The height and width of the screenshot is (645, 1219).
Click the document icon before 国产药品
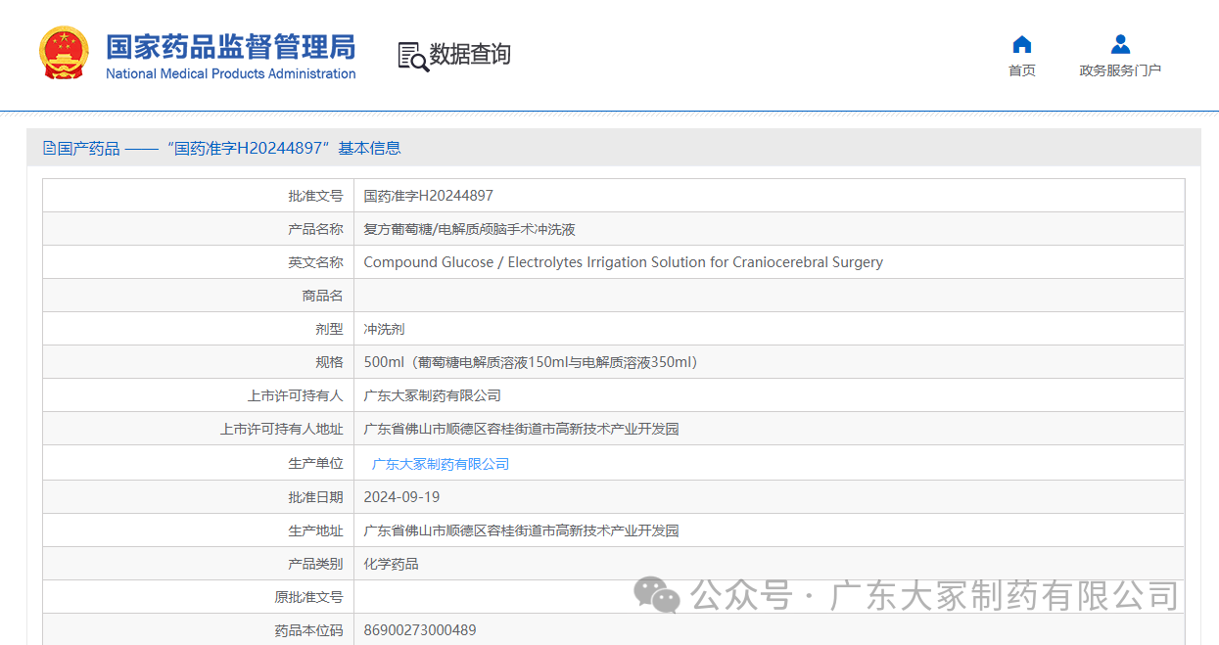(x=49, y=149)
